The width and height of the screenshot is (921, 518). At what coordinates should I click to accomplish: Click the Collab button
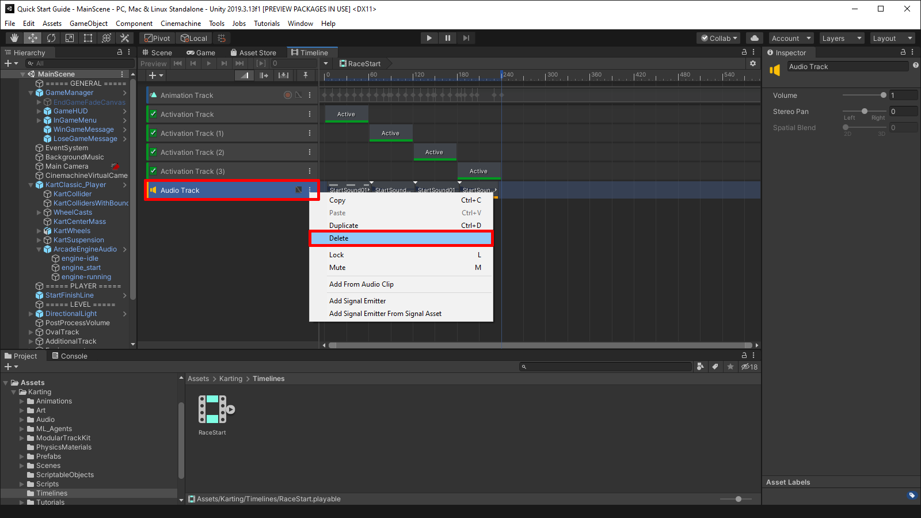[x=718, y=38]
